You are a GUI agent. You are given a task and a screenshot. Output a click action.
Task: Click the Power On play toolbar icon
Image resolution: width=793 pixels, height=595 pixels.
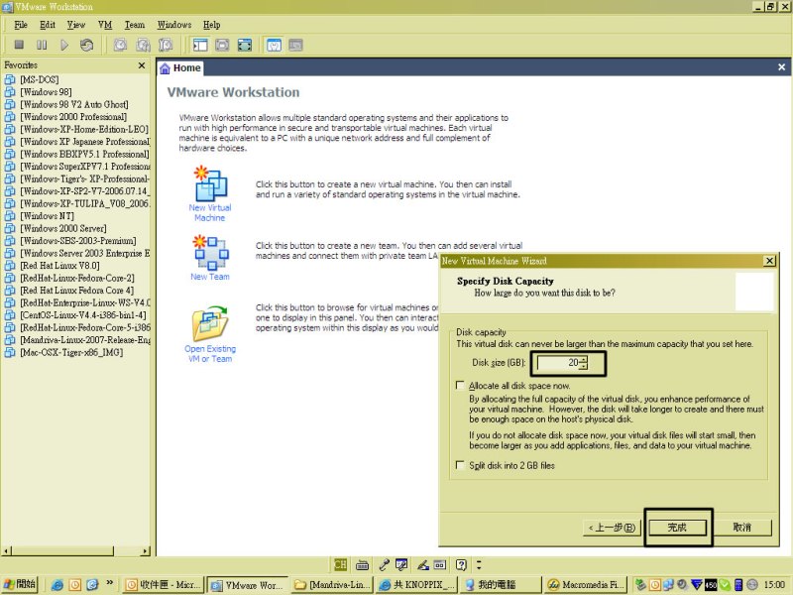click(64, 45)
